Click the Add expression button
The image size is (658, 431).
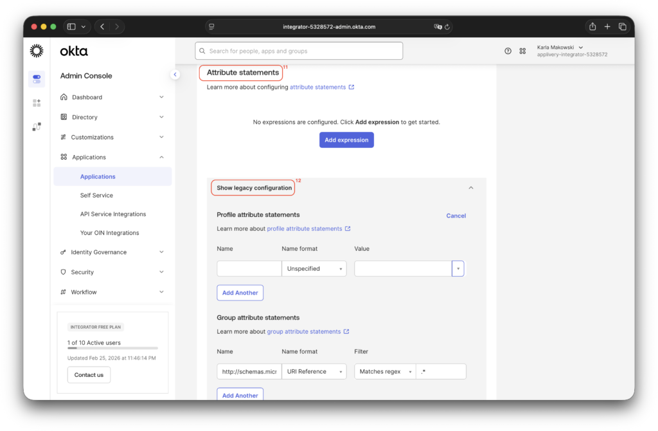point(346,140)
